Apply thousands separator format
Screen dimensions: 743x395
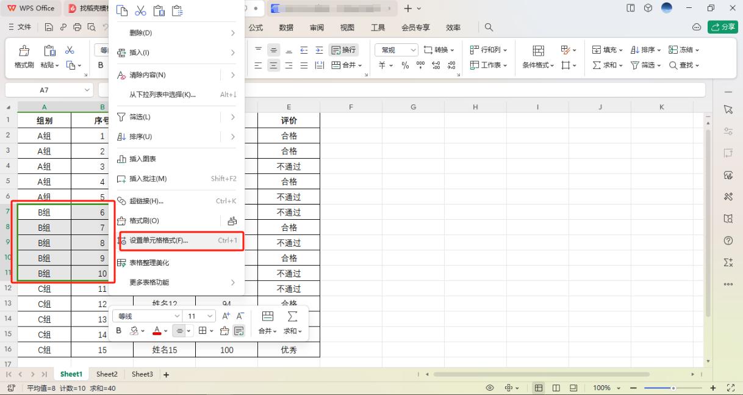[421, 65]
